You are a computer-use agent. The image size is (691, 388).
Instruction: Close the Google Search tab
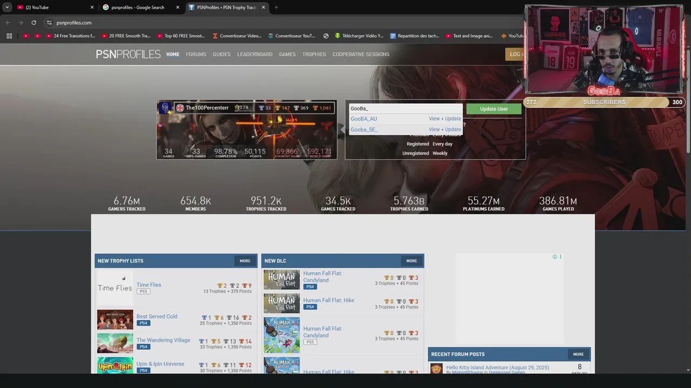coord(178,8)
